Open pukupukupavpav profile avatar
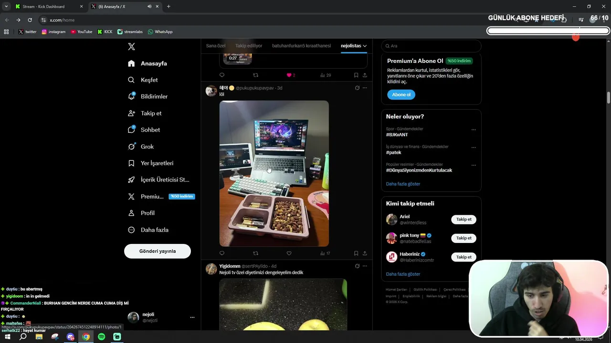Viewport: 611px width, 343px height. point(211,91)
